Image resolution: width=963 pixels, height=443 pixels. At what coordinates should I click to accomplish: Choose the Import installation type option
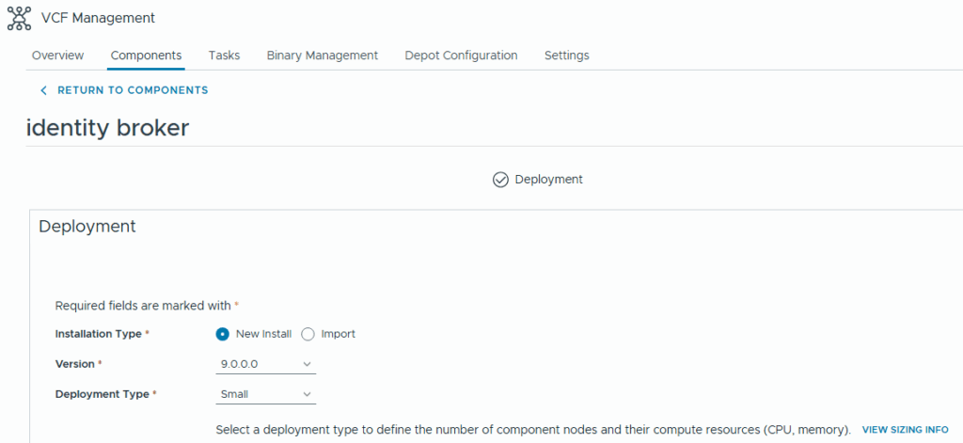click(308, 334)
